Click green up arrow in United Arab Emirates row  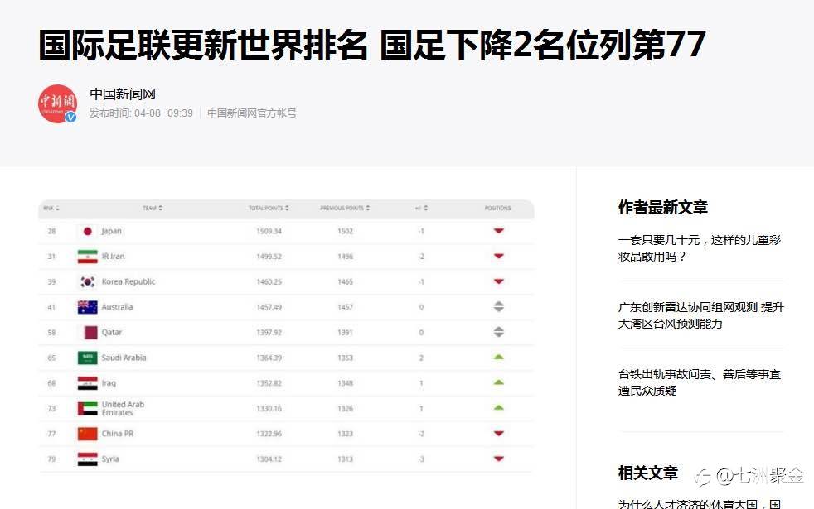pos(498,407)
